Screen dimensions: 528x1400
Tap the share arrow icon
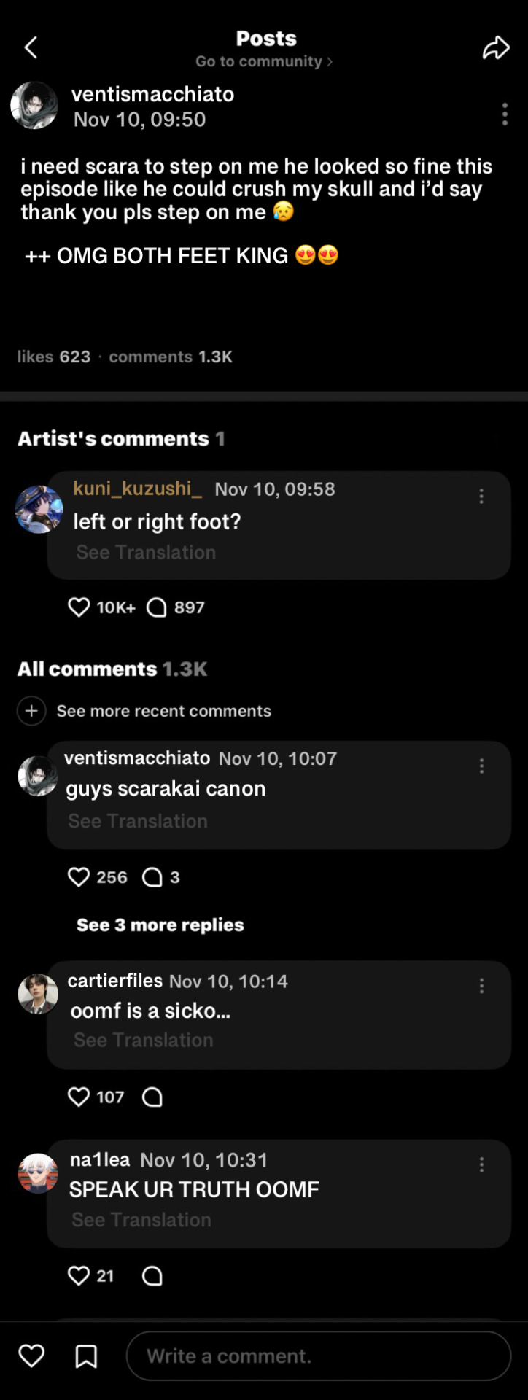click(496, 48)
